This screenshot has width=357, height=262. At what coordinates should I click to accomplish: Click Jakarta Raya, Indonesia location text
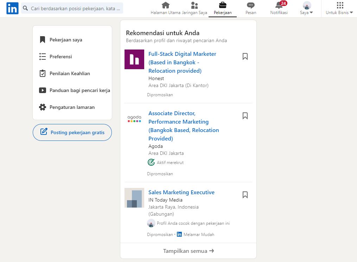[x=173, y=207]
